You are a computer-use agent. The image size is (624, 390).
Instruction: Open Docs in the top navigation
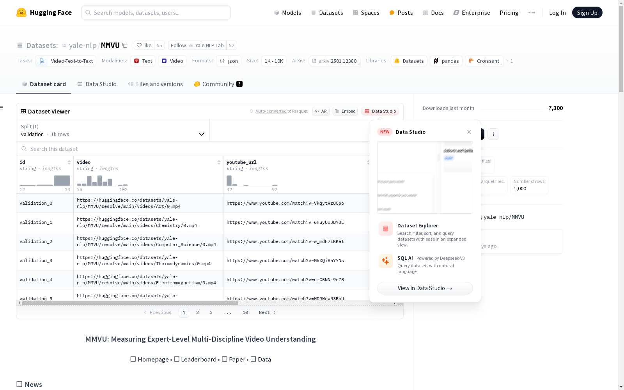click(433, 12)
